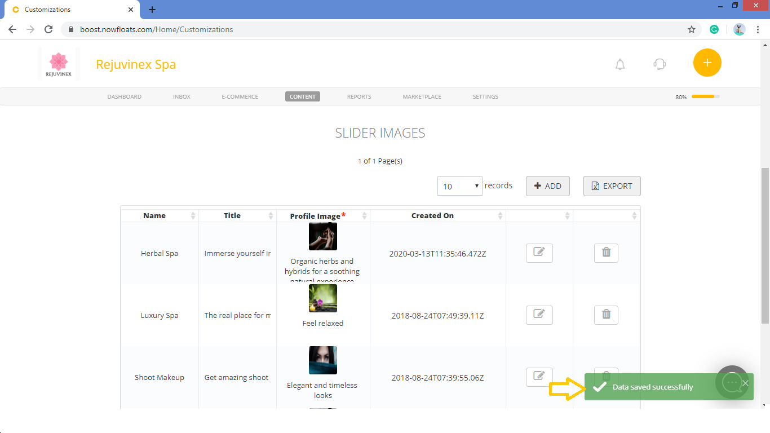Click the browser address bar
The width and height of the screenshot is (770, 433).
372,29
